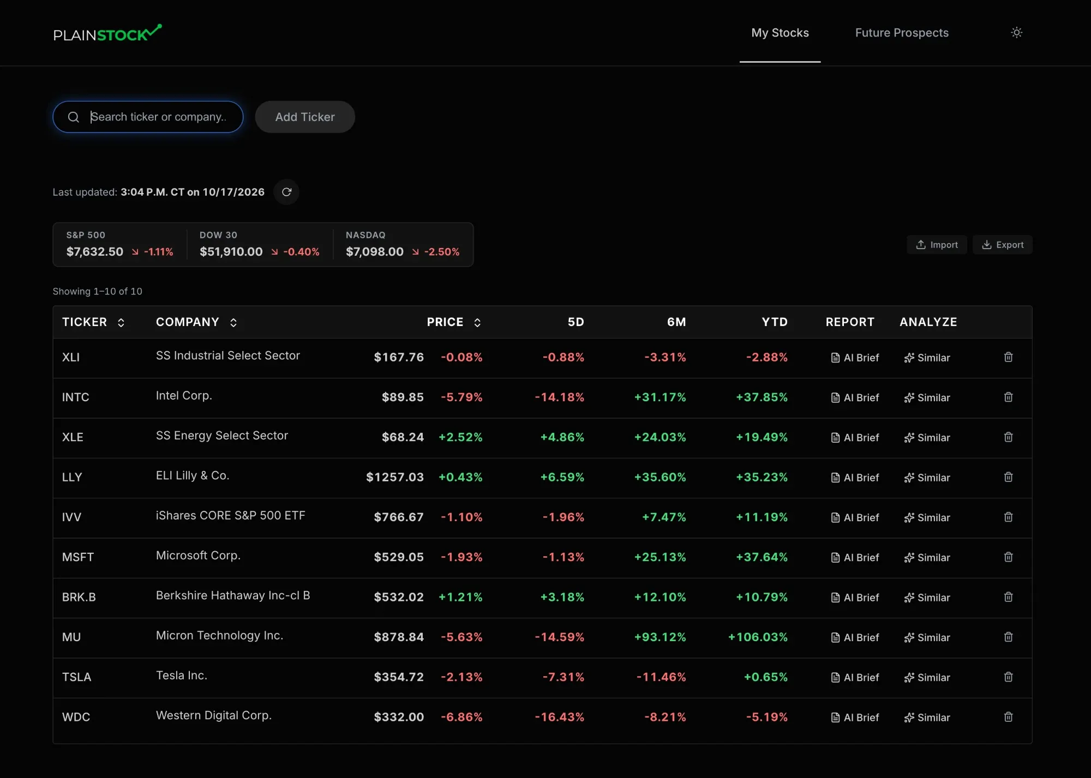The height and width of the screenshot is (778, 1091).
Task: Click the search magnifier icon
Action: pyautogui.click(x=74, y=117)
